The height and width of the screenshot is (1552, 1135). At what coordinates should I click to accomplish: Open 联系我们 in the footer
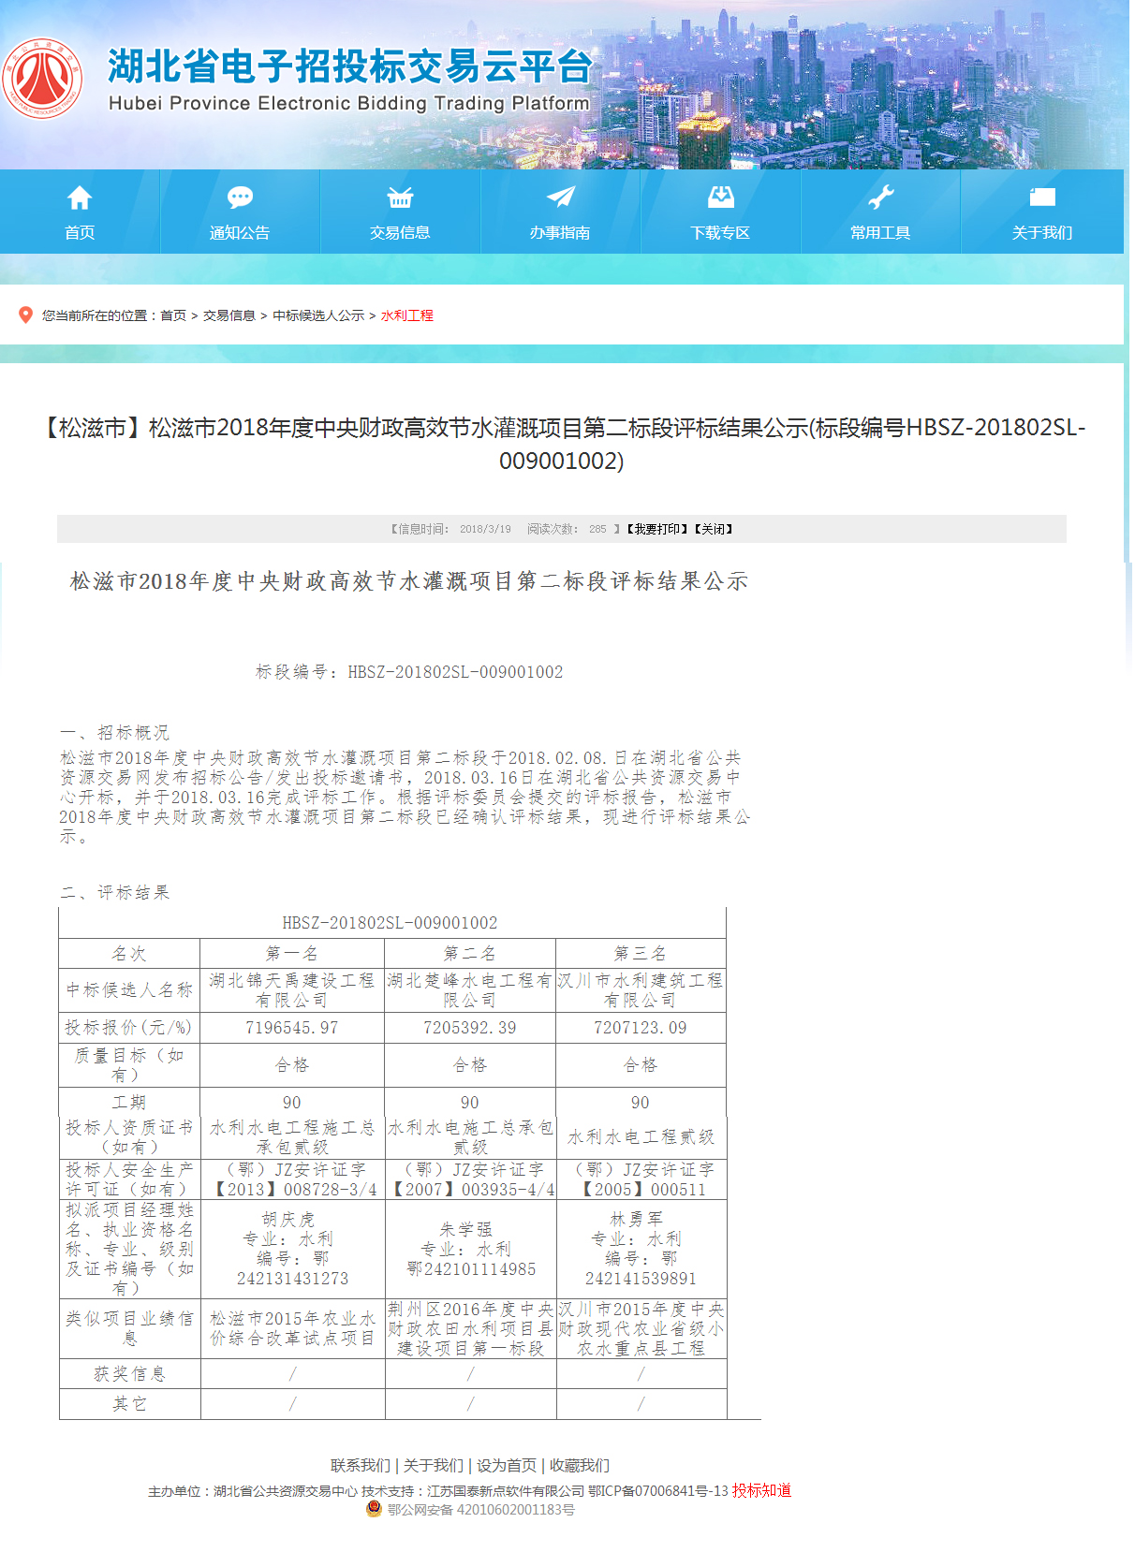tap(360, 1466)
